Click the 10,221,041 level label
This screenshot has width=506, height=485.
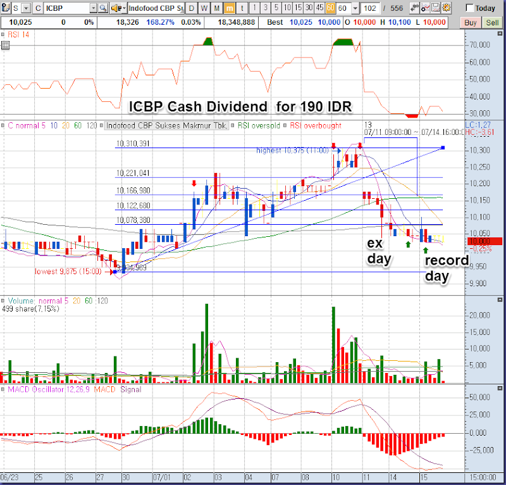point(133,173)
